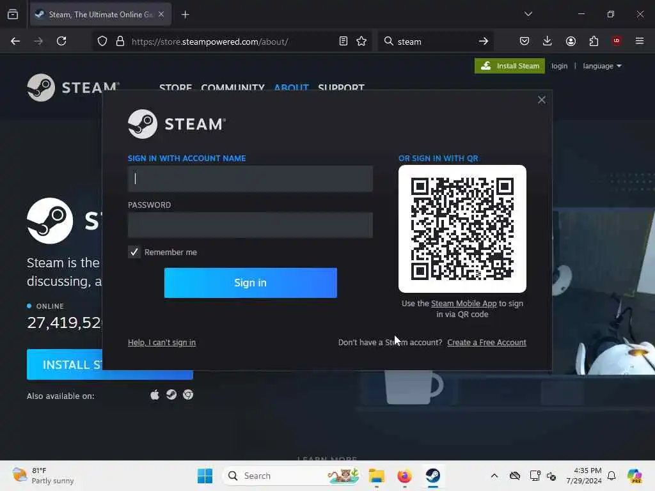
Task: Reload the current page
Action: tap(61, 42)
